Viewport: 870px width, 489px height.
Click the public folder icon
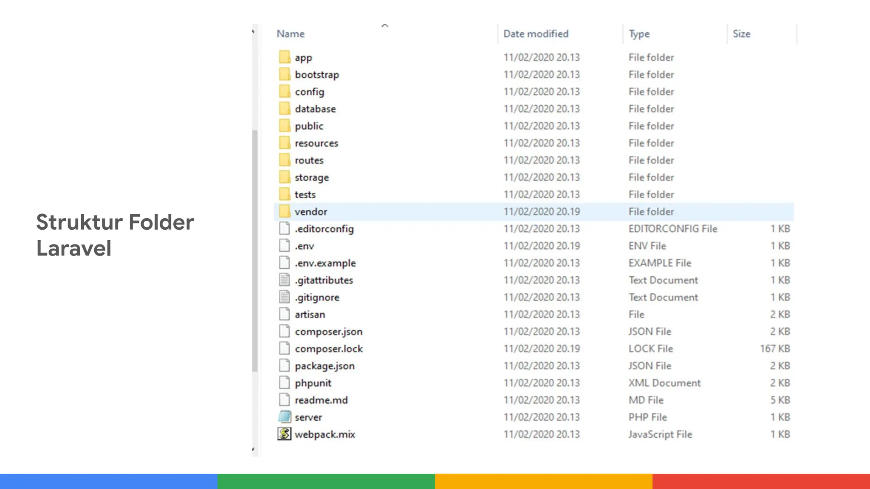pos(285,126)
